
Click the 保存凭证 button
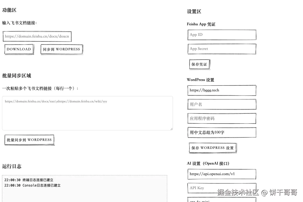pos(200,64)
